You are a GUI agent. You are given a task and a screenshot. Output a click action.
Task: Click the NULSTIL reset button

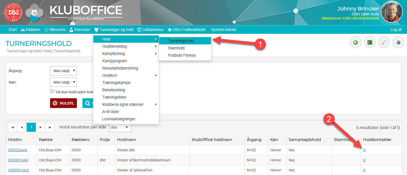(63, 103)
